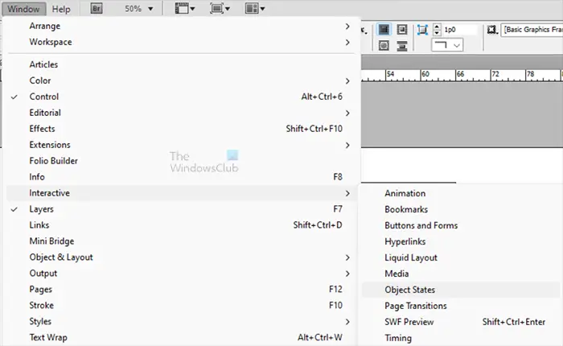Toggle the checked Control panel entry
This screenshot has width=563, height=346.
pyautogui.click(x=182, y=97)
